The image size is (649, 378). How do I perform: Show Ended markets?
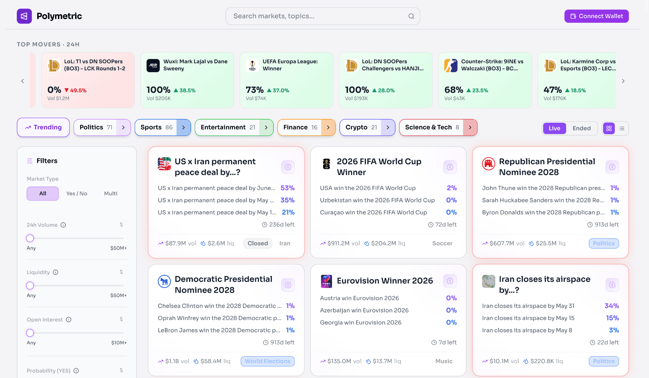[x=582, y=128]
